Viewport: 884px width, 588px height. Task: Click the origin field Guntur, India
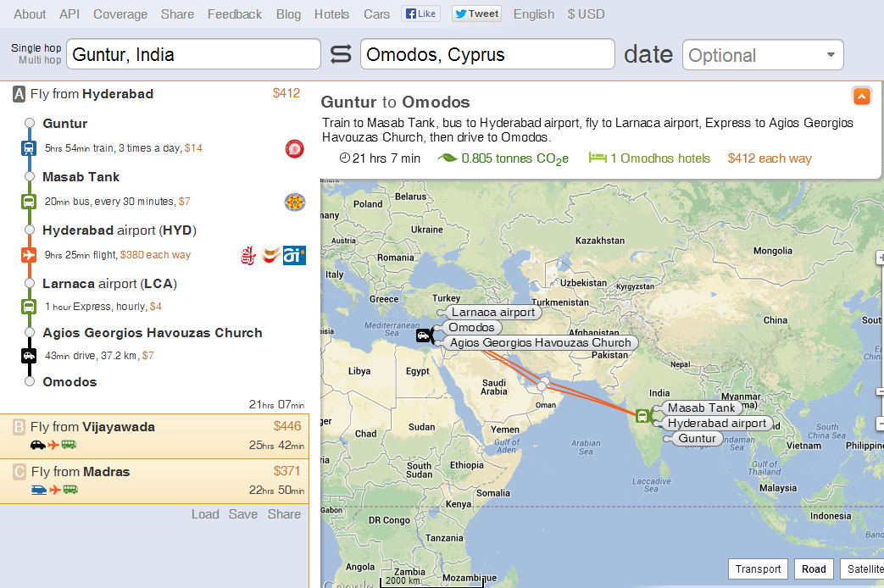(x=193, y=54)
